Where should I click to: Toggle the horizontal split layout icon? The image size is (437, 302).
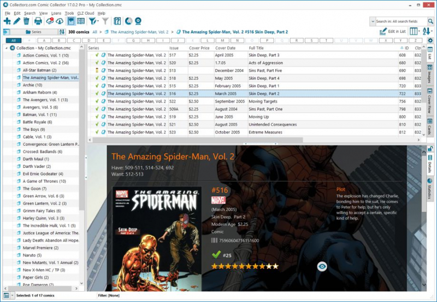[x=71, y=21]
